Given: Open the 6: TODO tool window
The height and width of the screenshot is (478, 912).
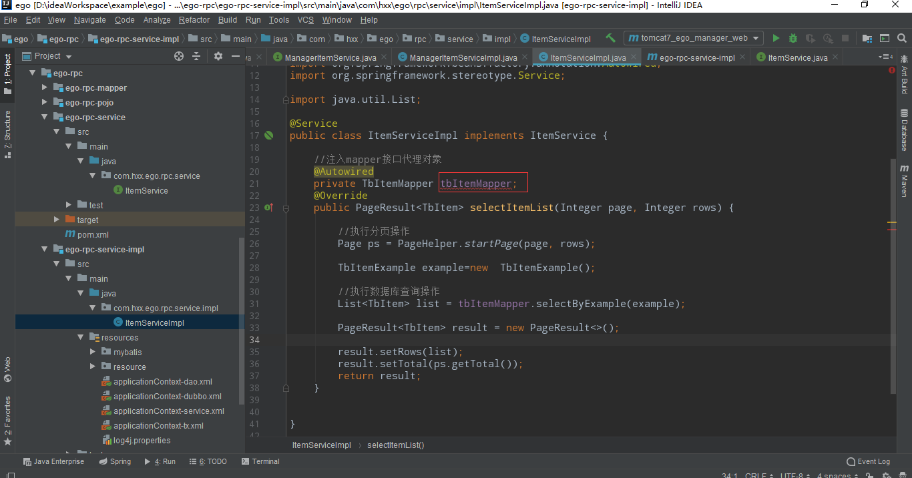Looking at the screenshot, I should coord(208,461).
